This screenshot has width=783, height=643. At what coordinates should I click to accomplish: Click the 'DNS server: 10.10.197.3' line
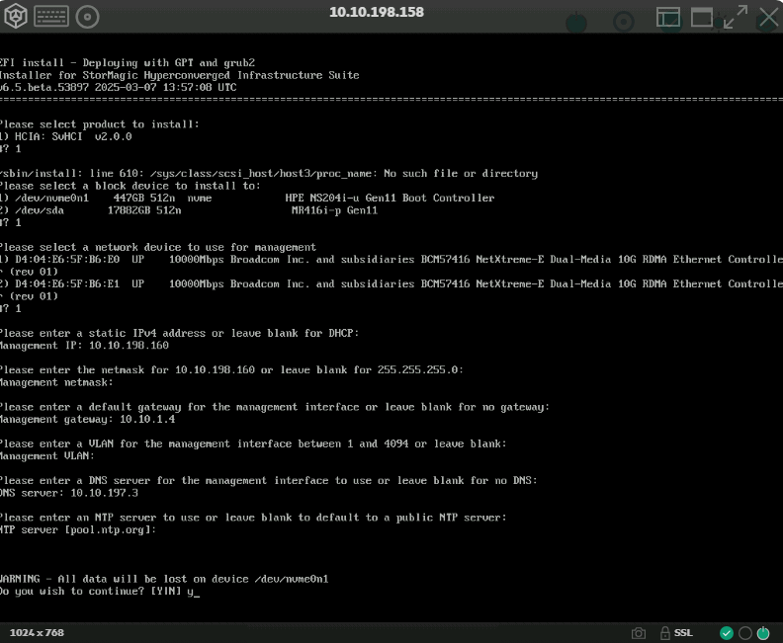69,493
